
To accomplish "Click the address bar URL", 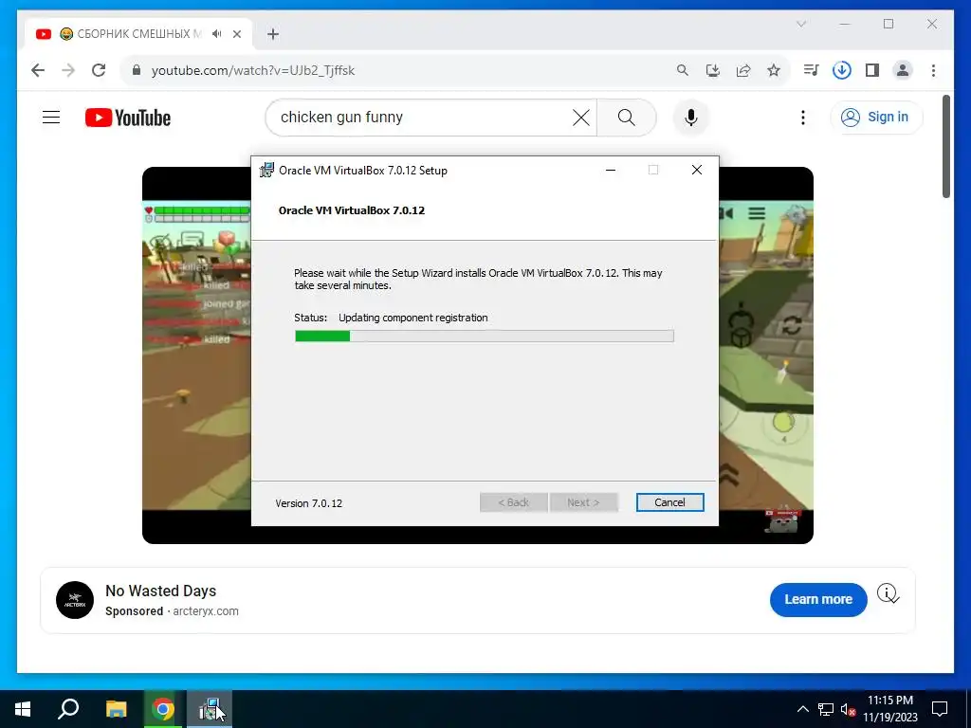I will pyautogui.click(x=252, y=70).
